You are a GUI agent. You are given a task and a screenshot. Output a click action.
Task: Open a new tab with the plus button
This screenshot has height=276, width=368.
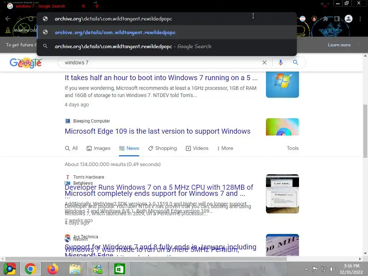click(97, 6)
